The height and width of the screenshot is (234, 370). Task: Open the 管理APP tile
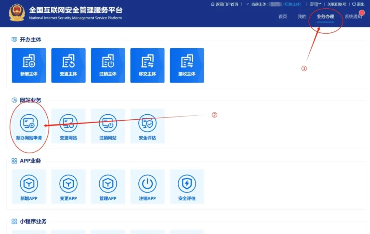point(108,187)
